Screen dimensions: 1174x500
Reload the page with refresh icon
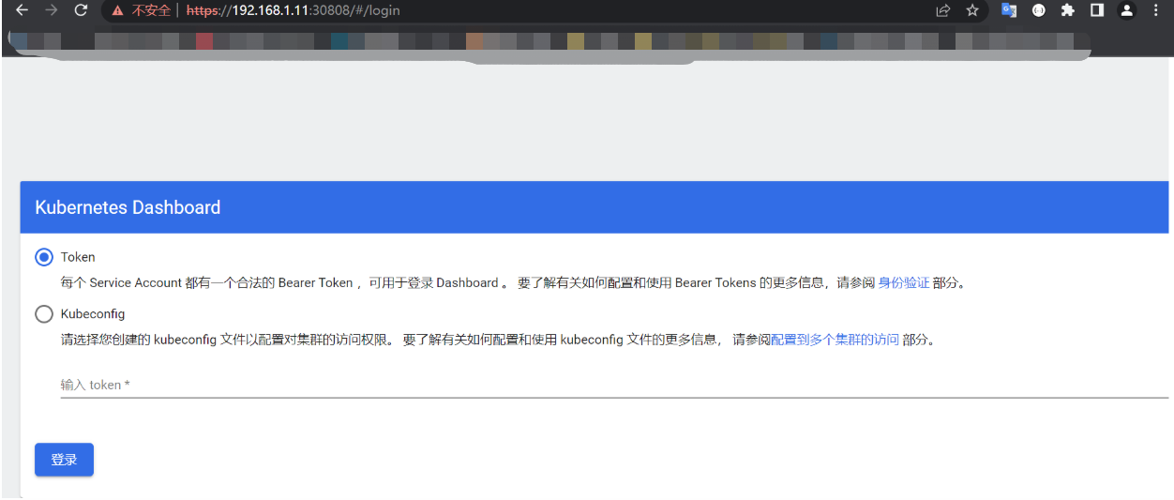(x=81, y=10)
